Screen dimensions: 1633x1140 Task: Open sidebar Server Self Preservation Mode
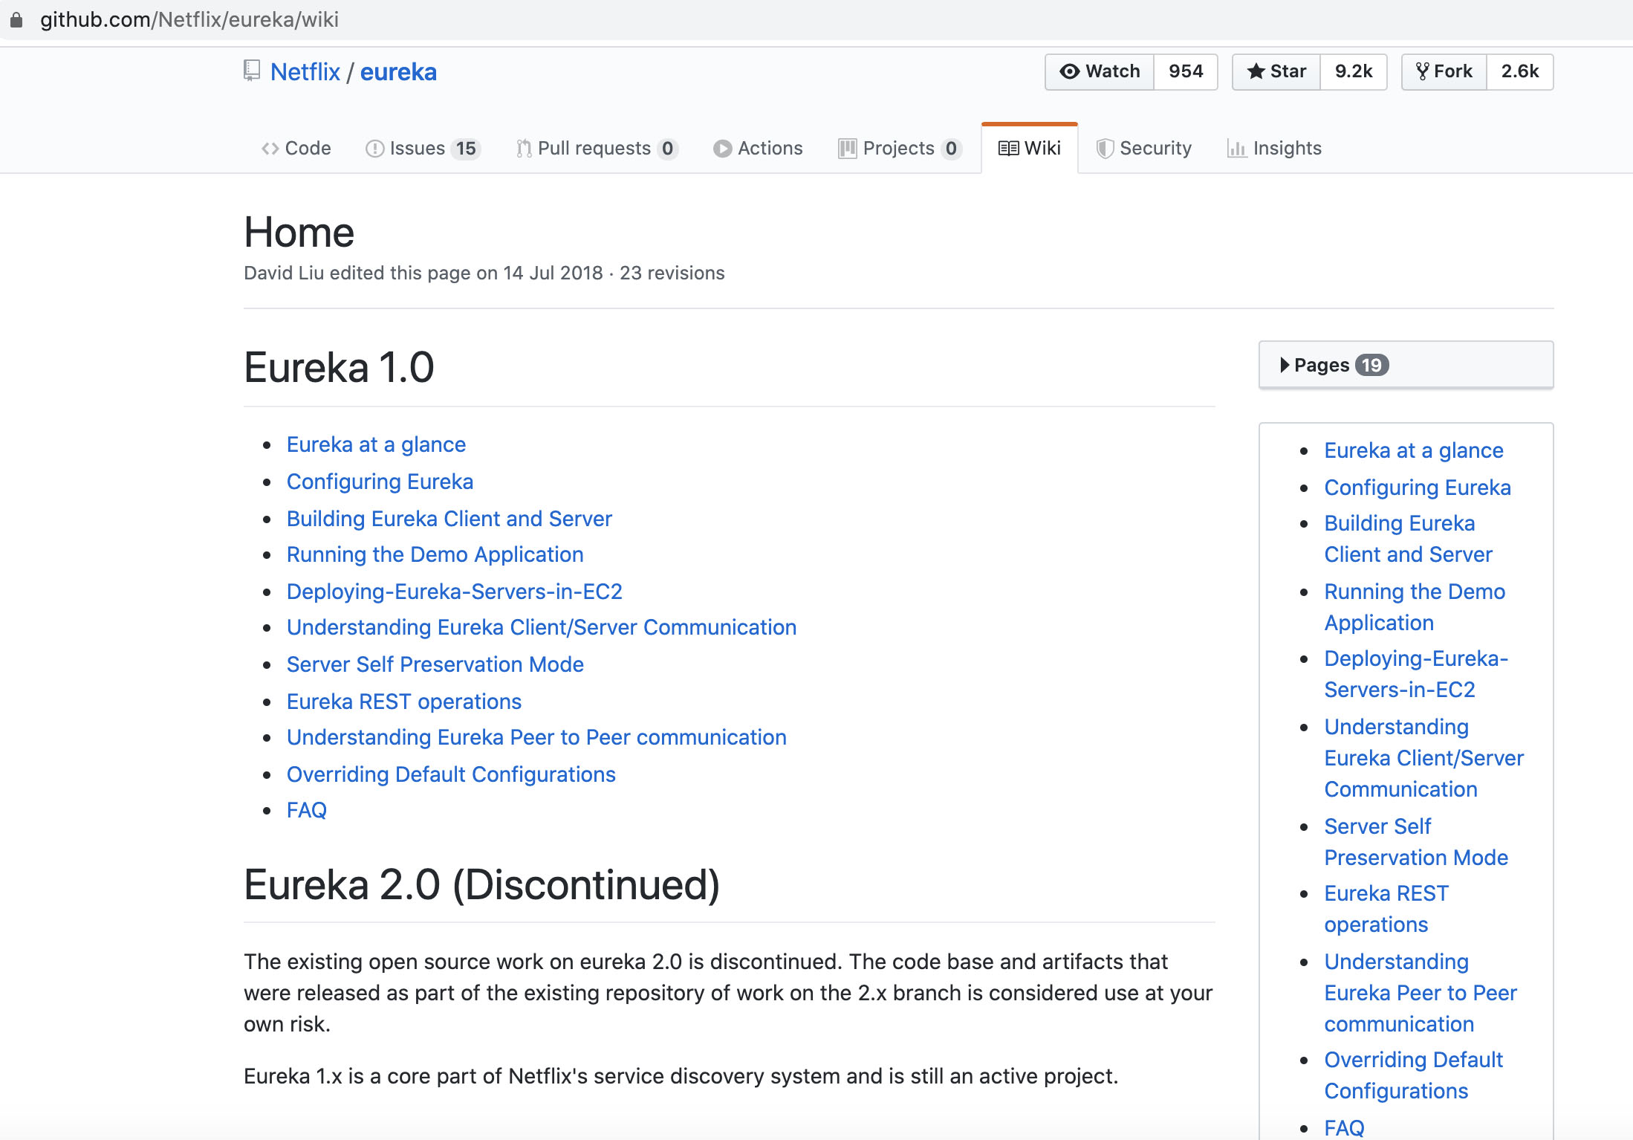point(1415,842)
